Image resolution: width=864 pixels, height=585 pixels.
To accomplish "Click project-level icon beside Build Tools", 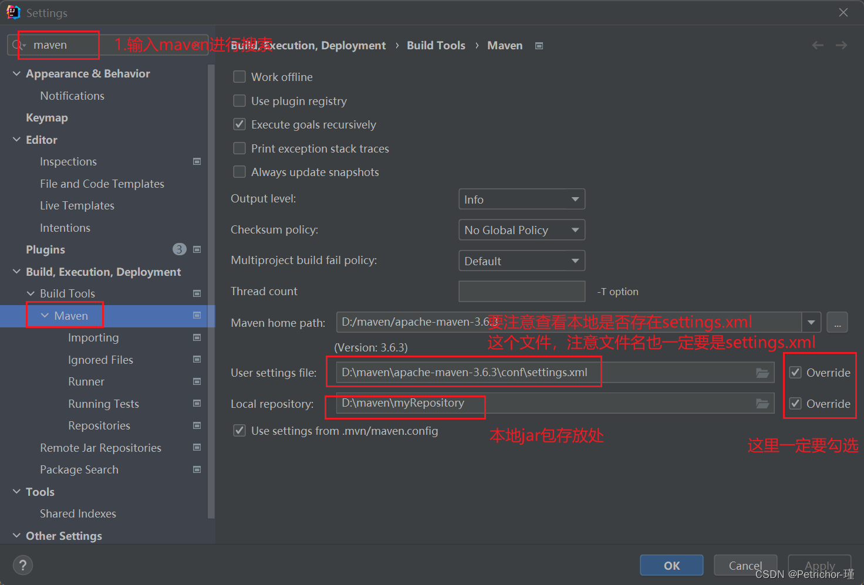I will point(197,293).
